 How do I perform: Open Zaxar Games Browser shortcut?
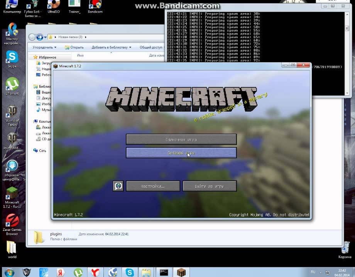pyautogui.click(x=12, y=225)
